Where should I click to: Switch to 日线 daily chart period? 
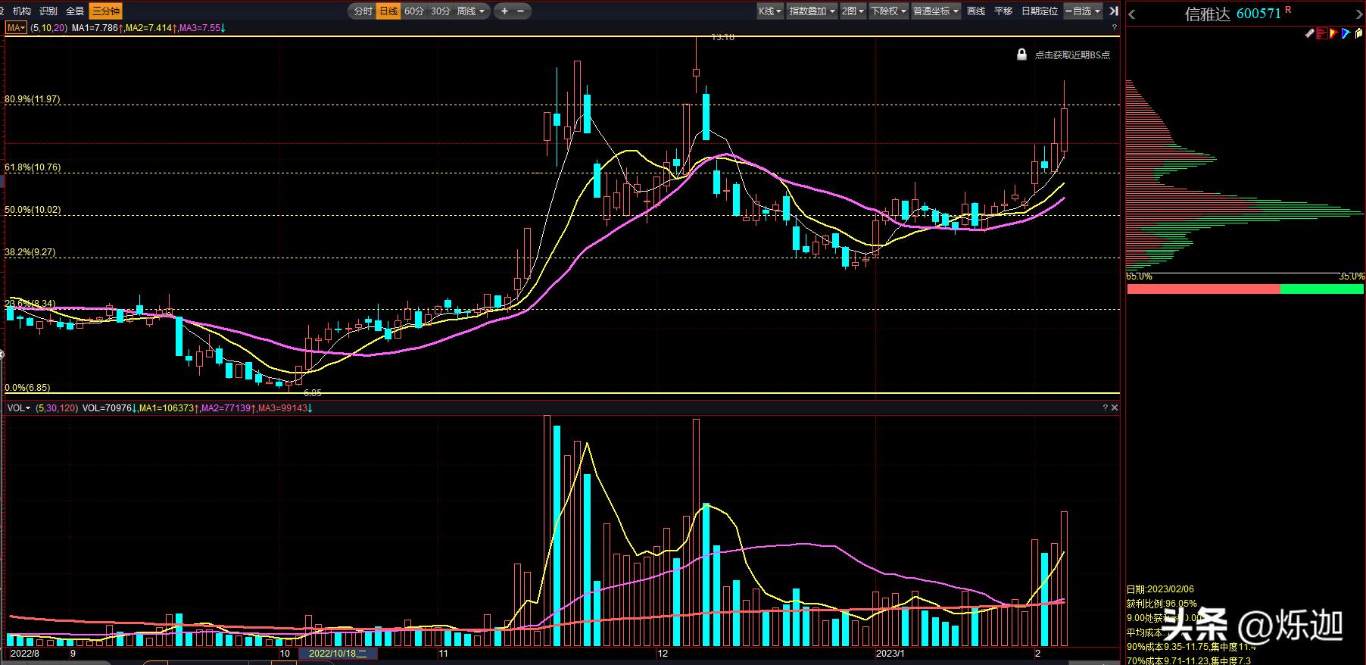[x=388, y=11]
